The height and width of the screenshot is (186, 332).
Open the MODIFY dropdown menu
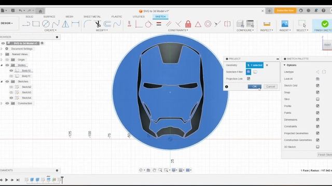tap(102, 30)
